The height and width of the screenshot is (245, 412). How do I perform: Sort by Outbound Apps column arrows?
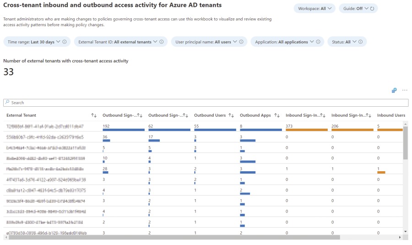(277, 115)
